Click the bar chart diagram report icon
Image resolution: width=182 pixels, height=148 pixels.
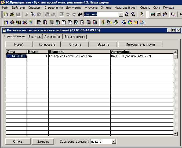95,22
